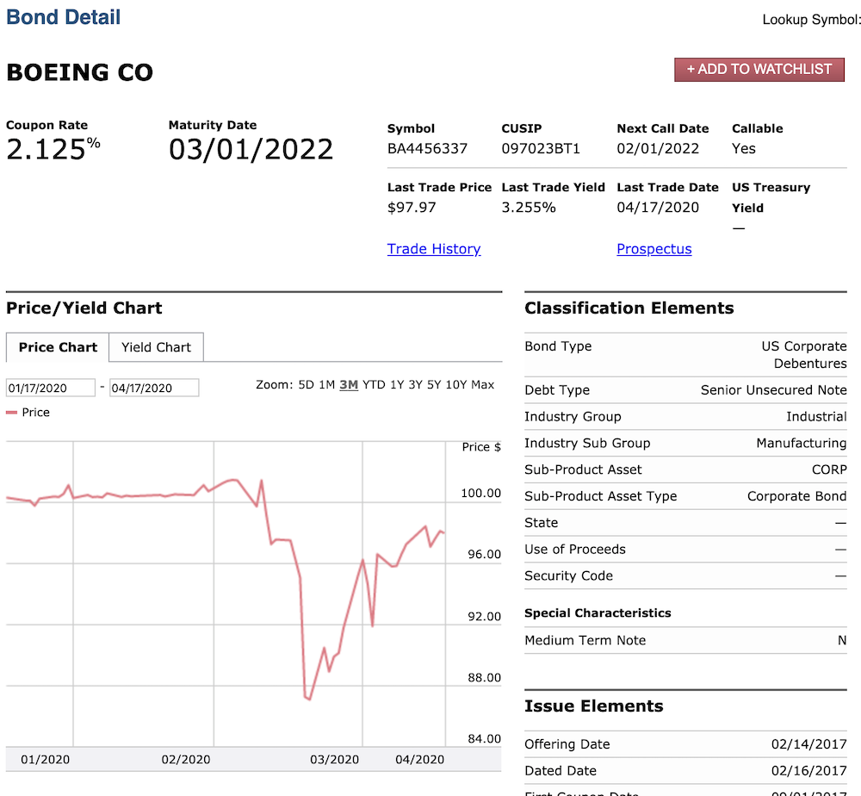Click the maturity date 03/01/2022

tap(251, 149)
